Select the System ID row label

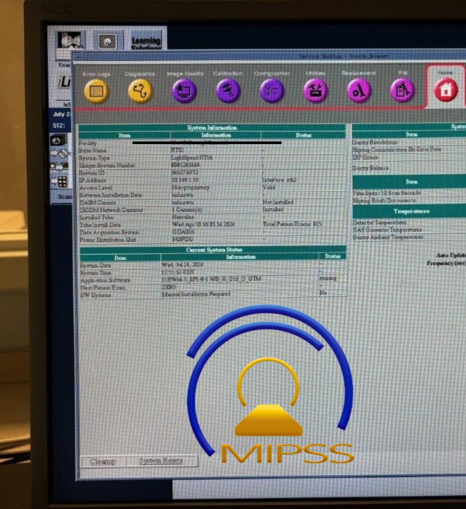91,173
